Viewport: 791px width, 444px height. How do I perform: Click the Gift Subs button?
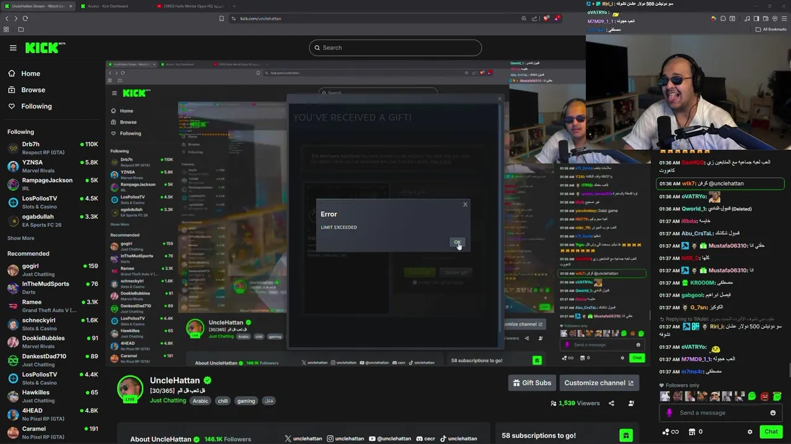pyautogui.click(x=531, y=383)
